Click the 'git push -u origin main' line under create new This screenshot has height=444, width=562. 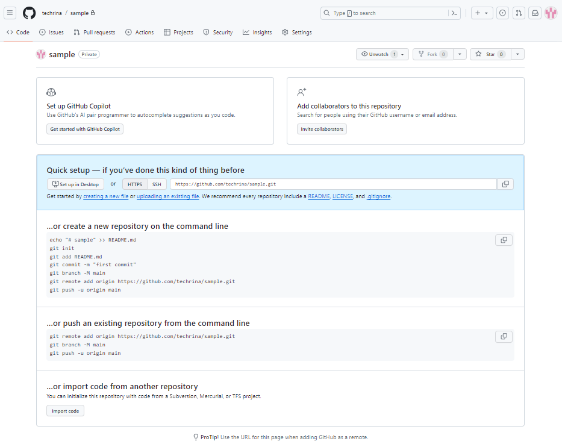pyautogui.click(x=85, y=290)
